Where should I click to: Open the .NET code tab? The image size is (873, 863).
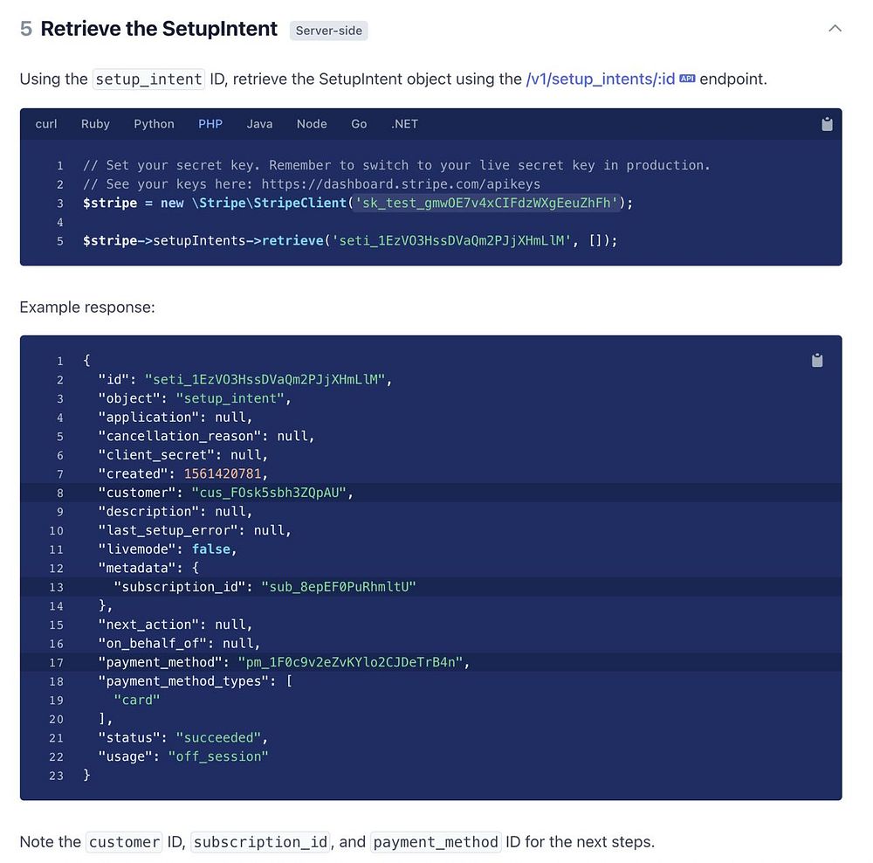404,124
